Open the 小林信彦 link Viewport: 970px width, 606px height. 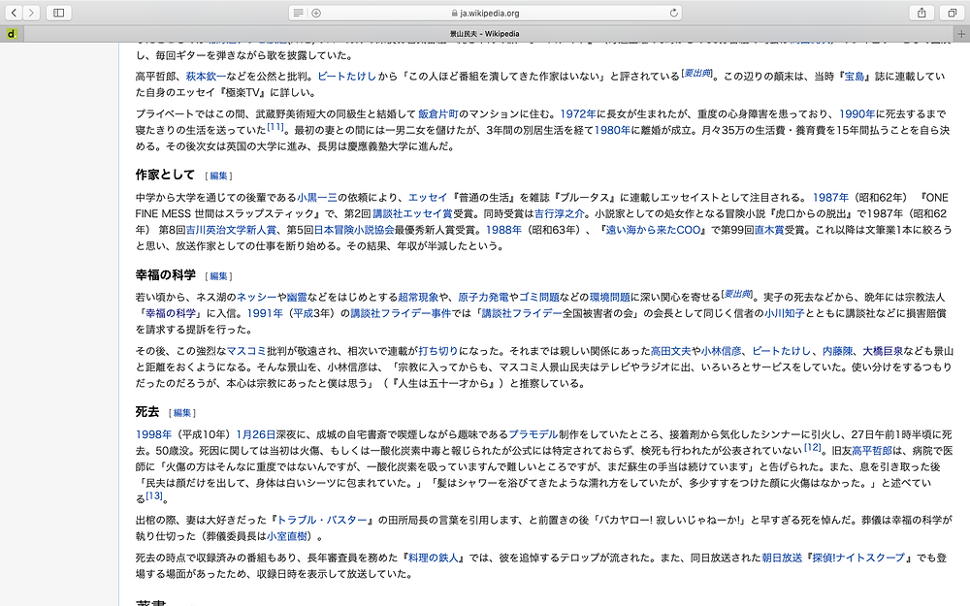(722, 351)
